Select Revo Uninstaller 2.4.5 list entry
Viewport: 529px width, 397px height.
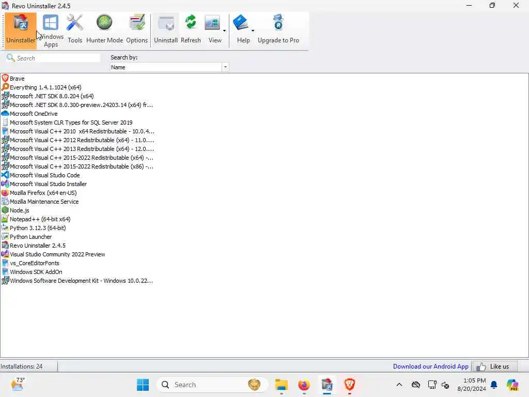pyautogui.click(x=34, y=245)
